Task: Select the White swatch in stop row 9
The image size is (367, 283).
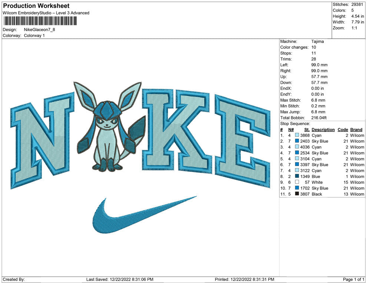Action: (297, 182)
